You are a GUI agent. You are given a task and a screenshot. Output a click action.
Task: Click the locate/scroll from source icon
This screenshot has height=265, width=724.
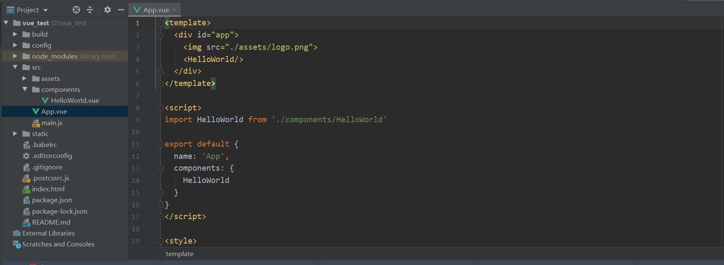(x=76, y=10)
